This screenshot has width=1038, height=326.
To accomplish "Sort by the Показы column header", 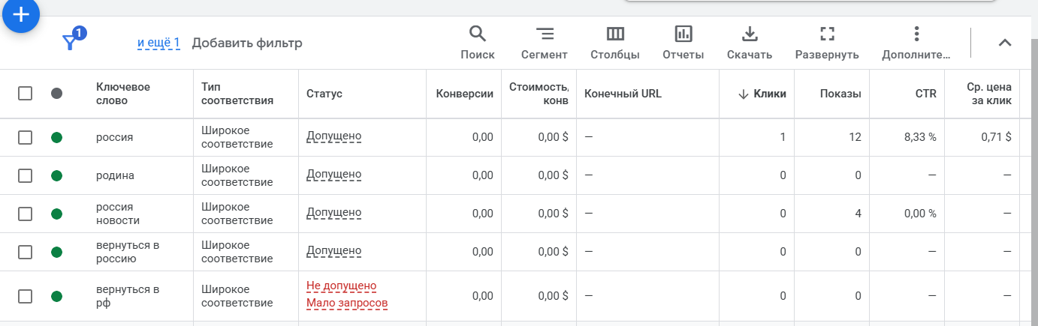I will [x=840, y=94].
